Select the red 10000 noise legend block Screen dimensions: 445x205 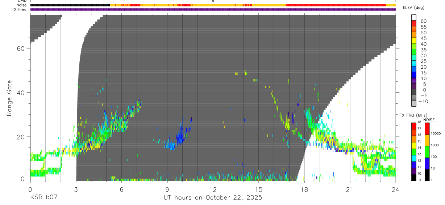click(x=427, y=129)
